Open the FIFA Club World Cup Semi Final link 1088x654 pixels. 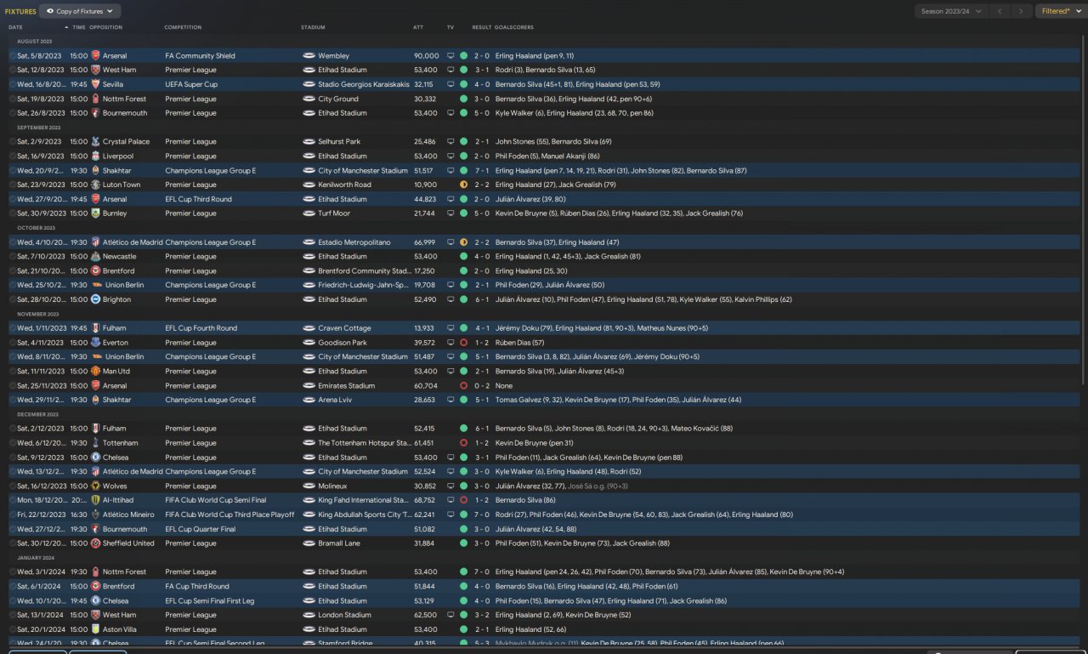click(216, 500)
